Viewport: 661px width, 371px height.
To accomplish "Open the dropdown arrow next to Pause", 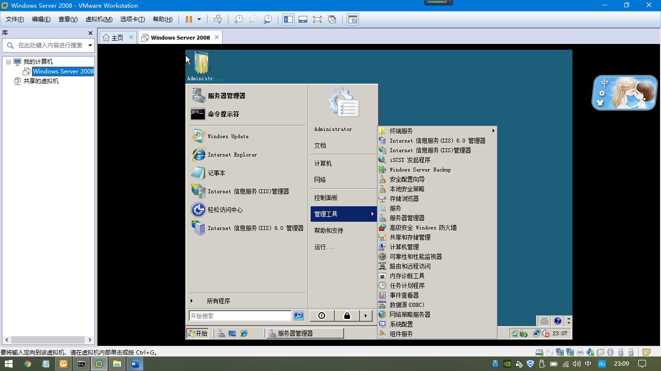I will click(199, 19).
